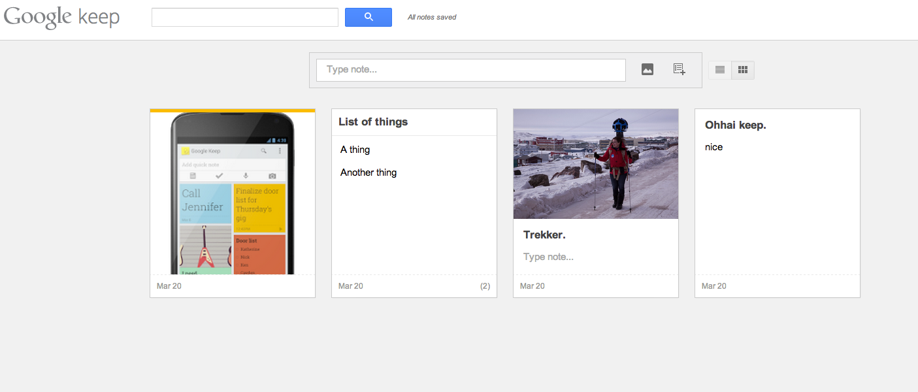Click the (2) item count indicator
Viewport: 918px width, 392px height.
(485, 286)
